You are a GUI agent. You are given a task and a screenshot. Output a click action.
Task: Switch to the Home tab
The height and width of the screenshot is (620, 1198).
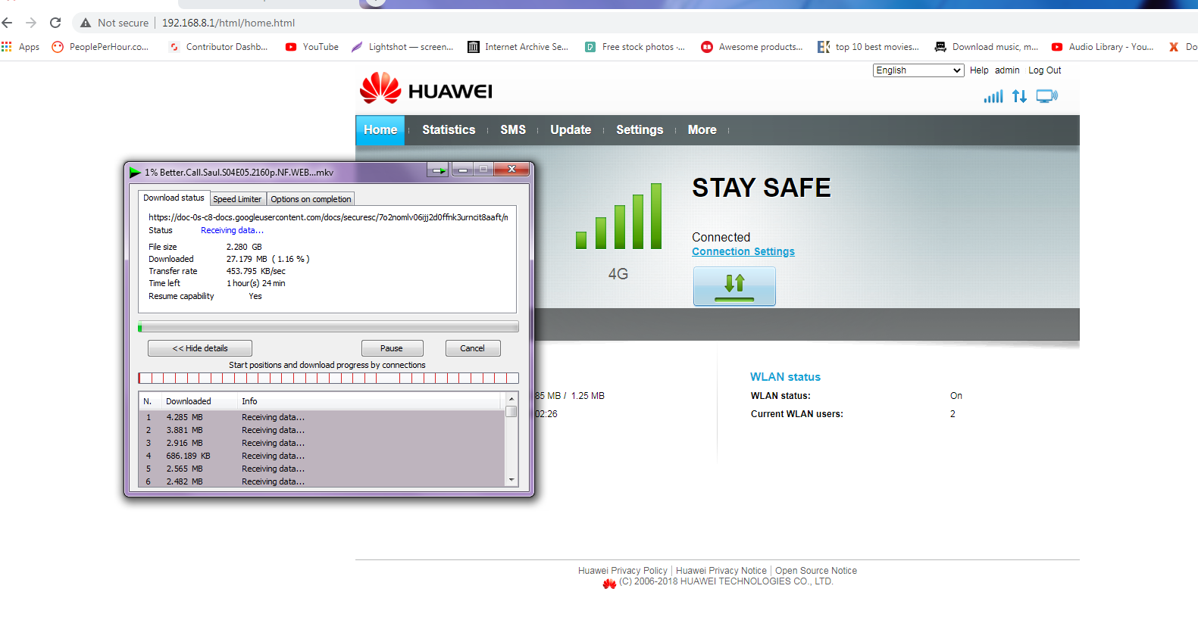[x=380, y=130]
